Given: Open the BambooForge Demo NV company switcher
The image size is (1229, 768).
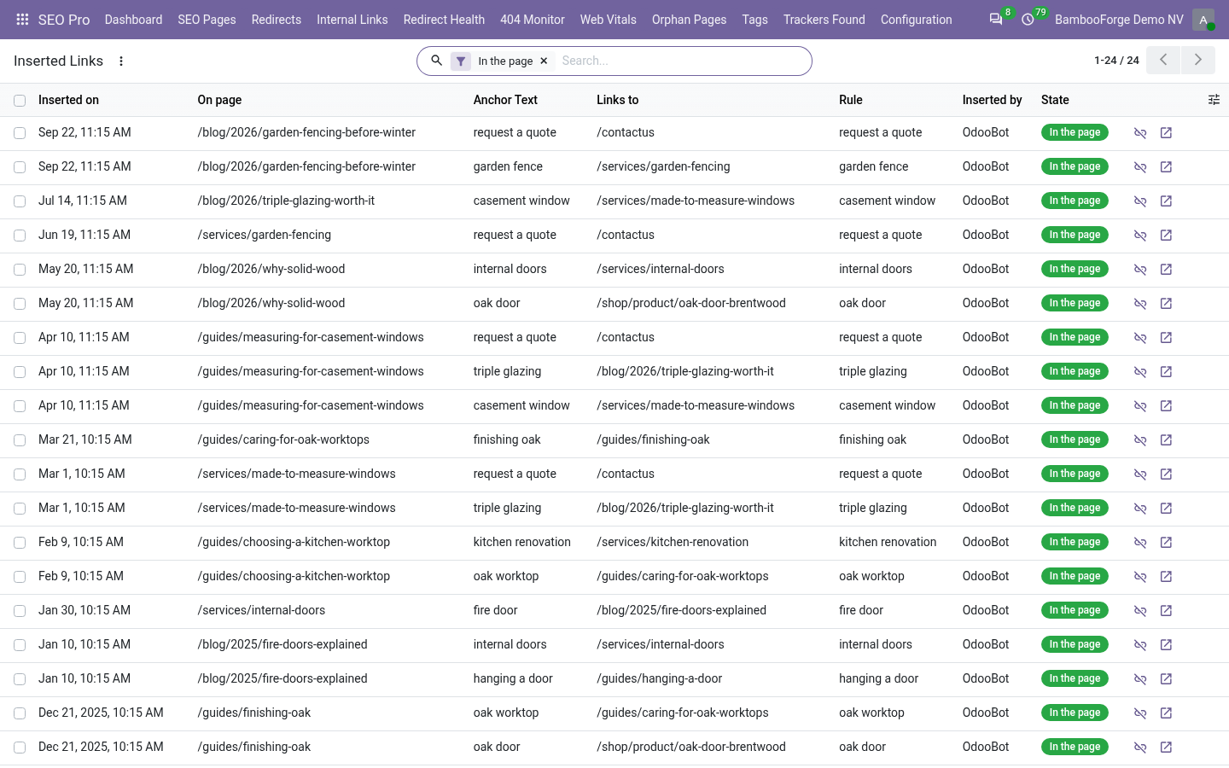Looking at the screenshot, I should (x=1119, y=20).
